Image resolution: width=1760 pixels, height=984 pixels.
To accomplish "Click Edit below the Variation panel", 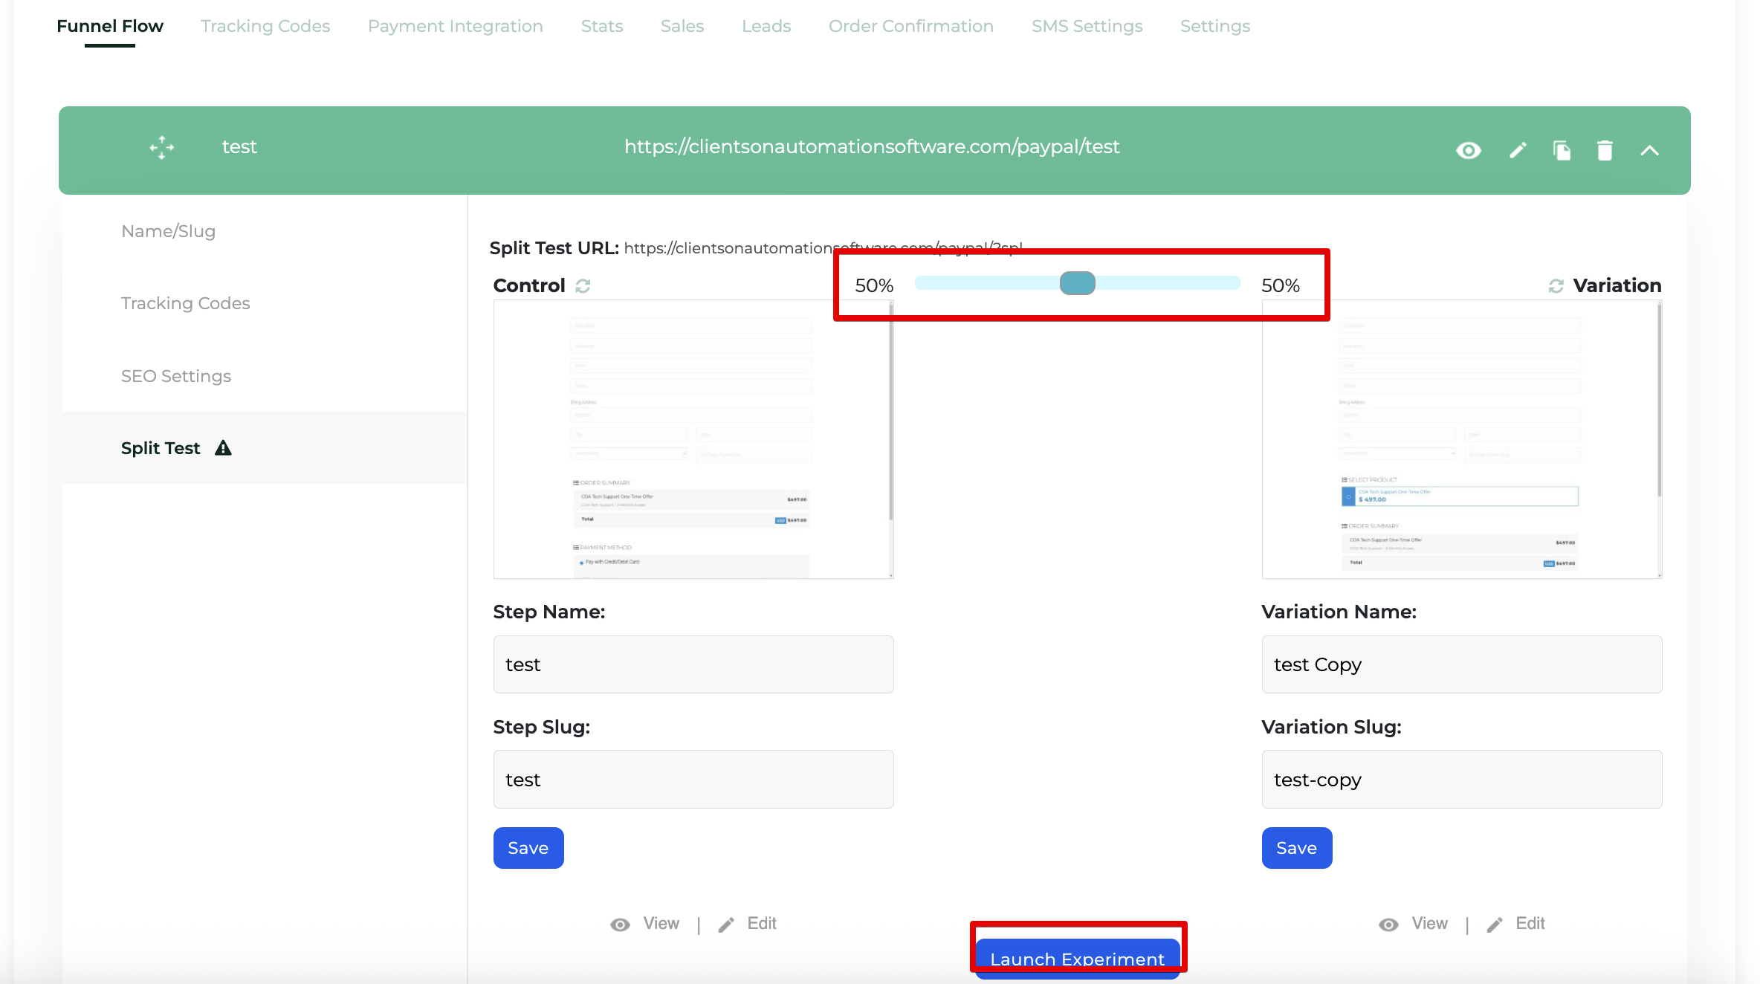I will pyautogui.click(x=1530, y=924).
